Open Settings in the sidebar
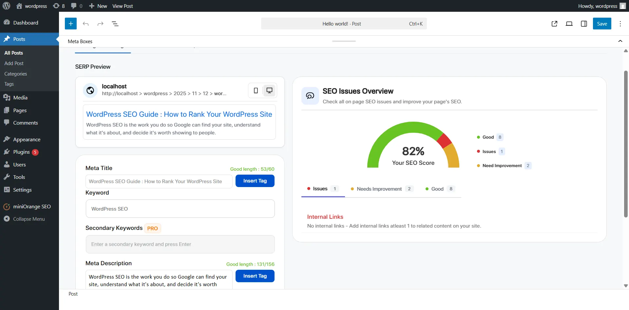Screen dimensions: 629x310 tap(29, 190)
